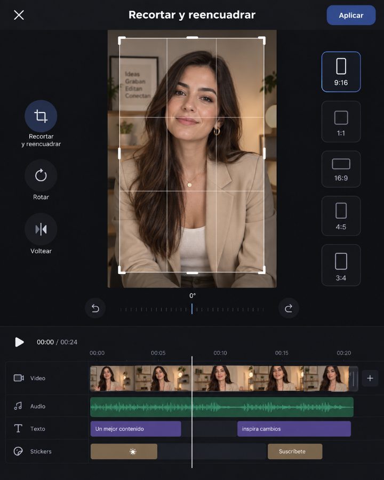The height and width of the screenshot is (480, 384).
Task: Click the Stickers track icon
Action: [x=18, y=451]
